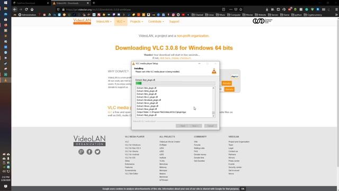Open the Channel bookmarks folder
The width and height of the screenshot is (339, 191).
(198, 15)
